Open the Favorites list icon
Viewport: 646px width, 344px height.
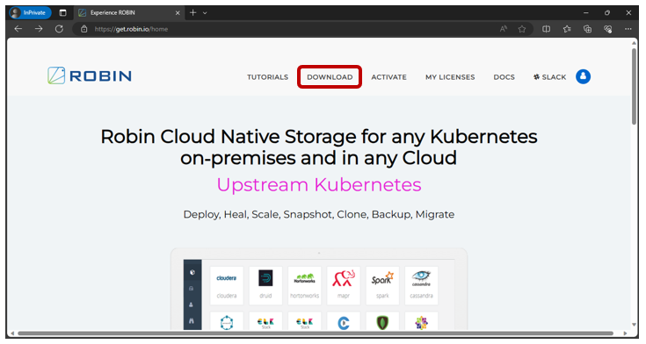567,29
